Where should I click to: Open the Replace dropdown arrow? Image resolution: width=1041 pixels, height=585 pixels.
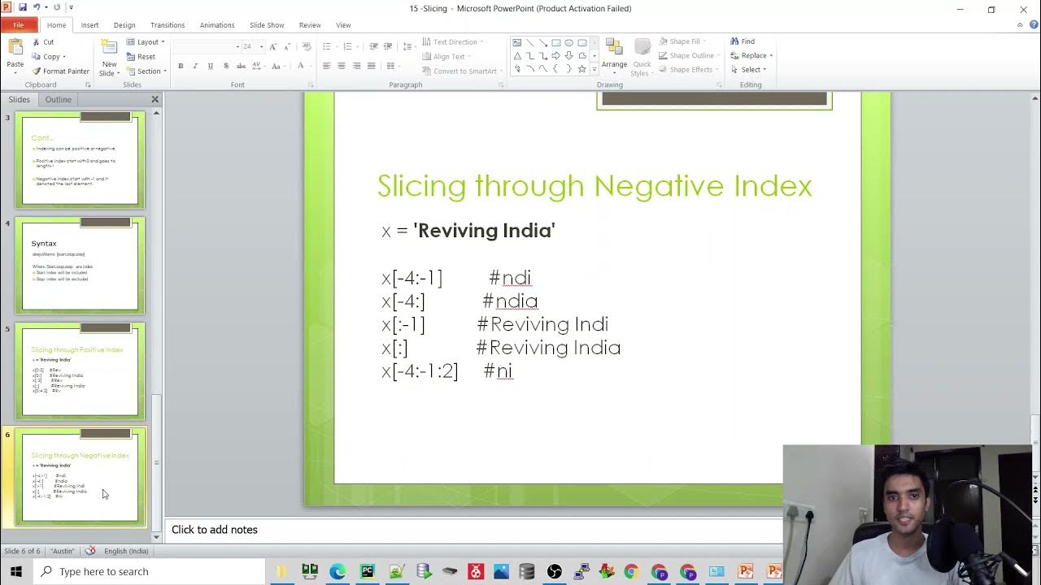[771, 56]
